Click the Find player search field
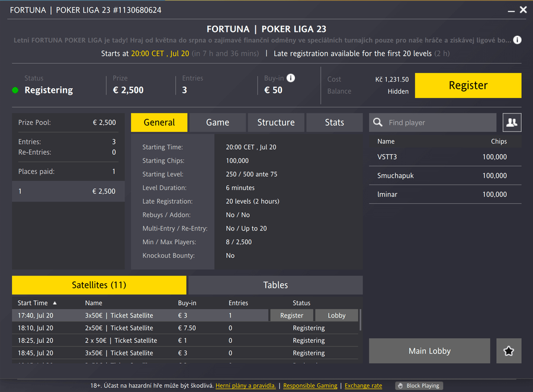The height and width of the screenshot is (392, 533). tap(433, 122)
